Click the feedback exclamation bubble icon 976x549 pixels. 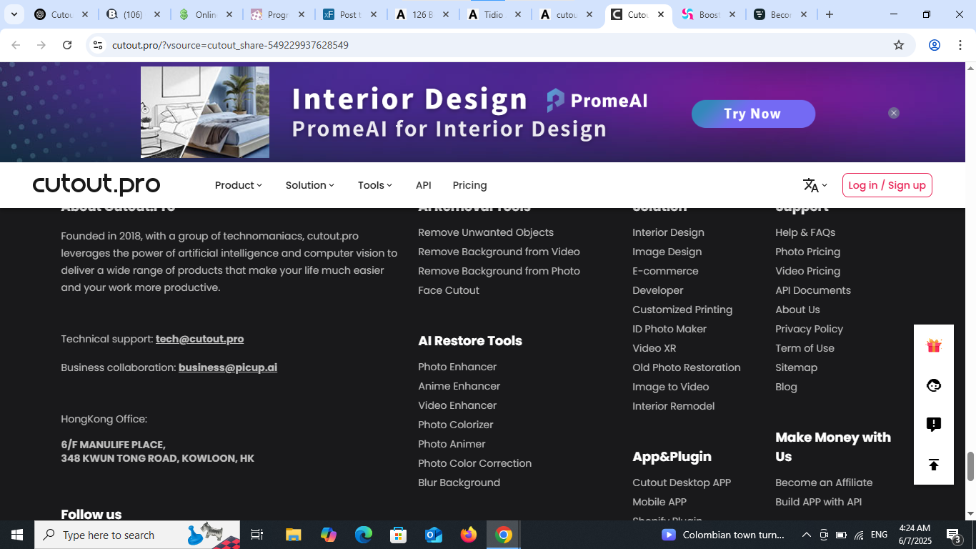[934, 425]
